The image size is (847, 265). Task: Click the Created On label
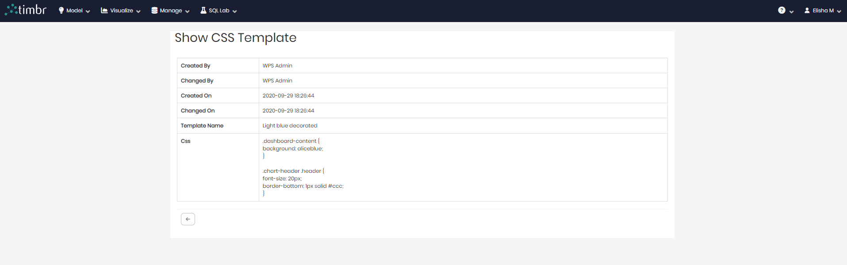(196, 96)
